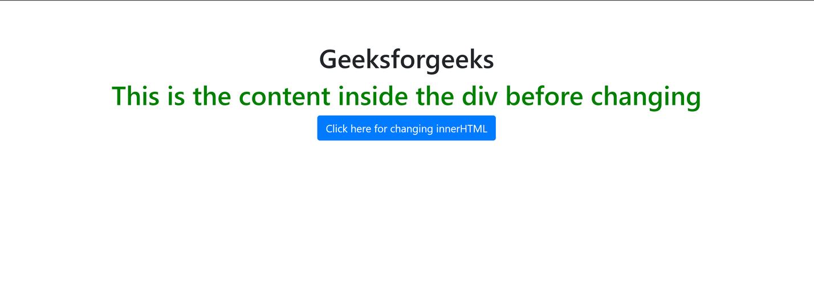This screenshot has height=285, width=814.
Task: Click the word 'here' on blue button
Action: tap(361, 129)
